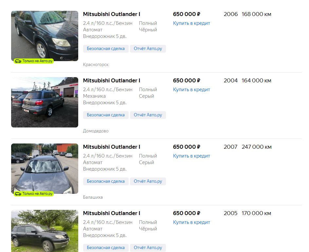
Task: Open 'Отчёт Авто.ру' for the Domodedovo car
Action: tap(148, 115)
